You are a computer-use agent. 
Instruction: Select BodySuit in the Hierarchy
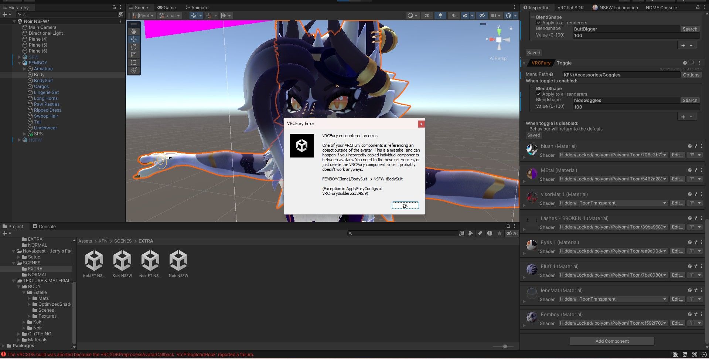tap(43, 81)
